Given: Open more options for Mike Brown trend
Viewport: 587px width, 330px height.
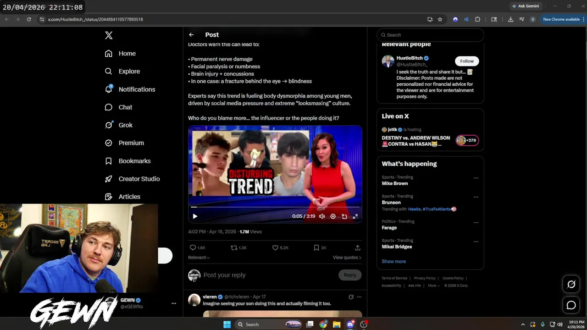Looking at the screenshot, I should click(476, 178).
